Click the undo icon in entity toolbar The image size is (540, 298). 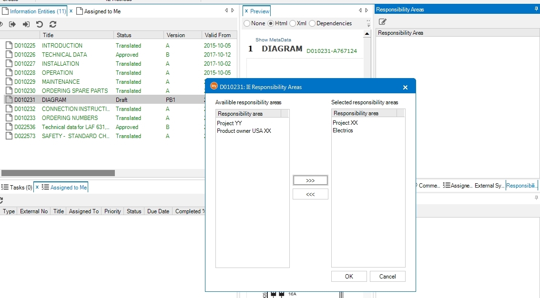(40, 24)
